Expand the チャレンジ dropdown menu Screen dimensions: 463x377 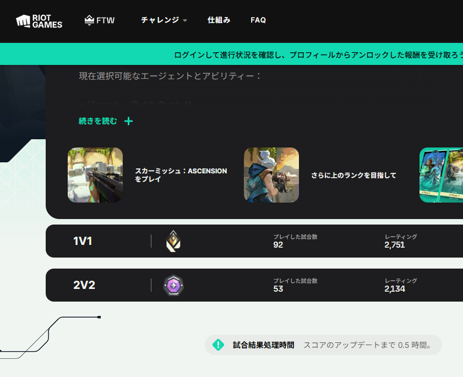point(164,20)
